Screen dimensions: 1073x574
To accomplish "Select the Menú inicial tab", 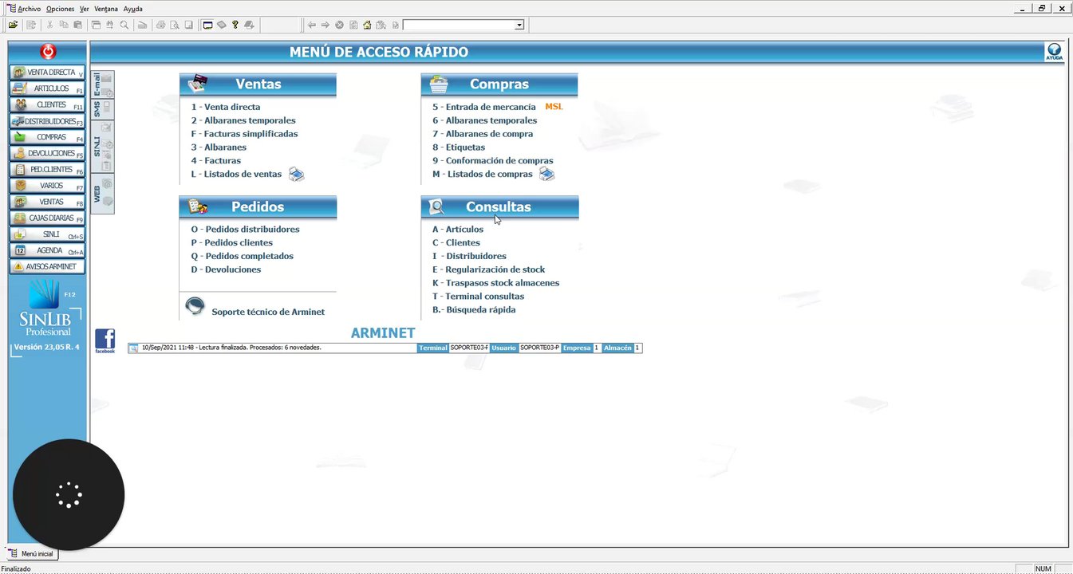I will tap(32, 553).
